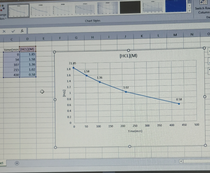Viewport: 210px width, 173px height.
Task: Click the 500 label on horizontal axis
Action: [196, 125]
